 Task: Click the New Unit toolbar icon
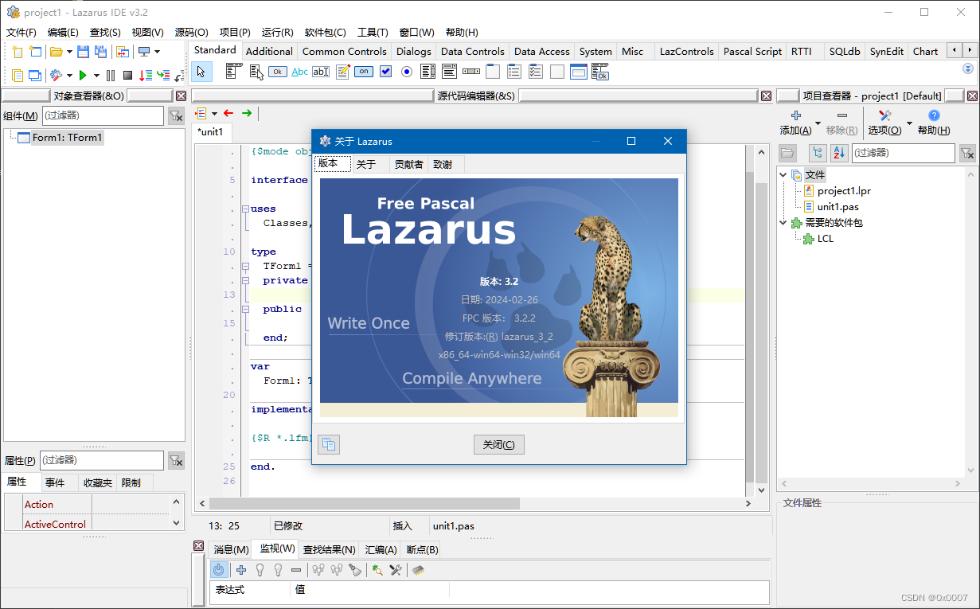[x=18, y=52]
